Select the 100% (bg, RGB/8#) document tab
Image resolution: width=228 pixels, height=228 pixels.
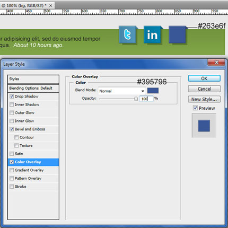coord(27,6)
